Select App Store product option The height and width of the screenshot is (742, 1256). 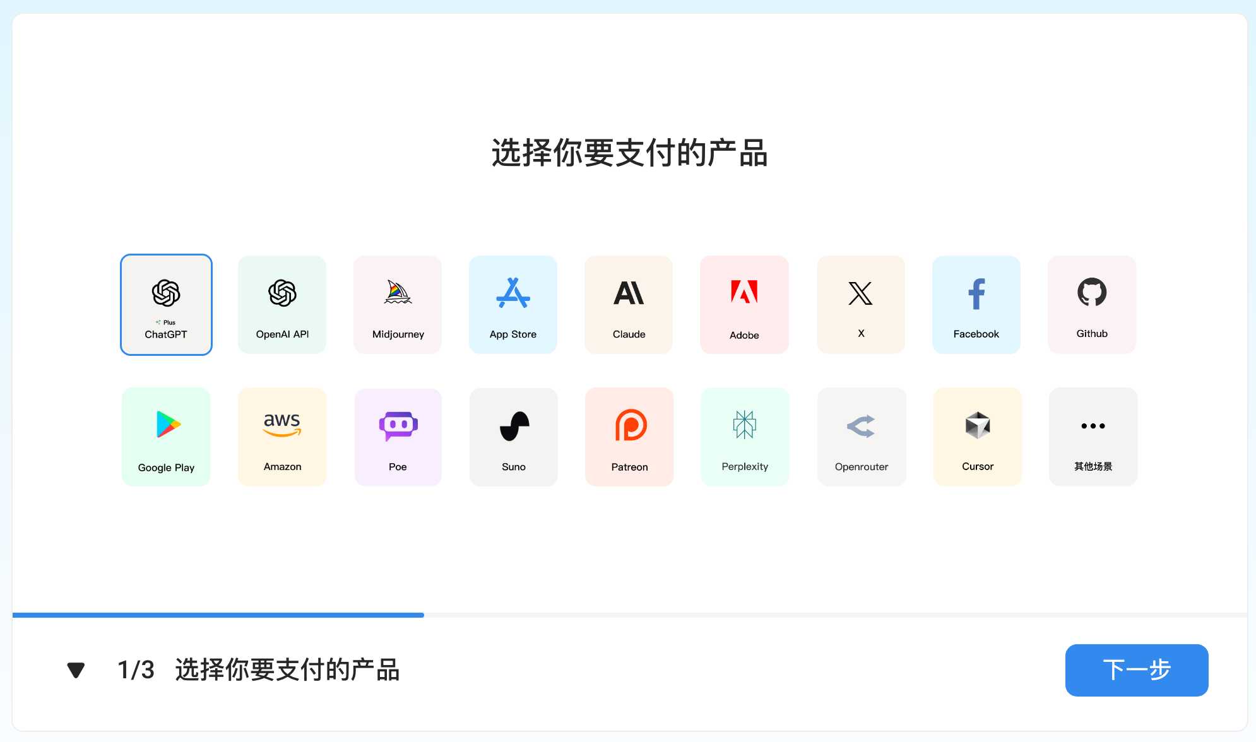click(x=513, y=304)
